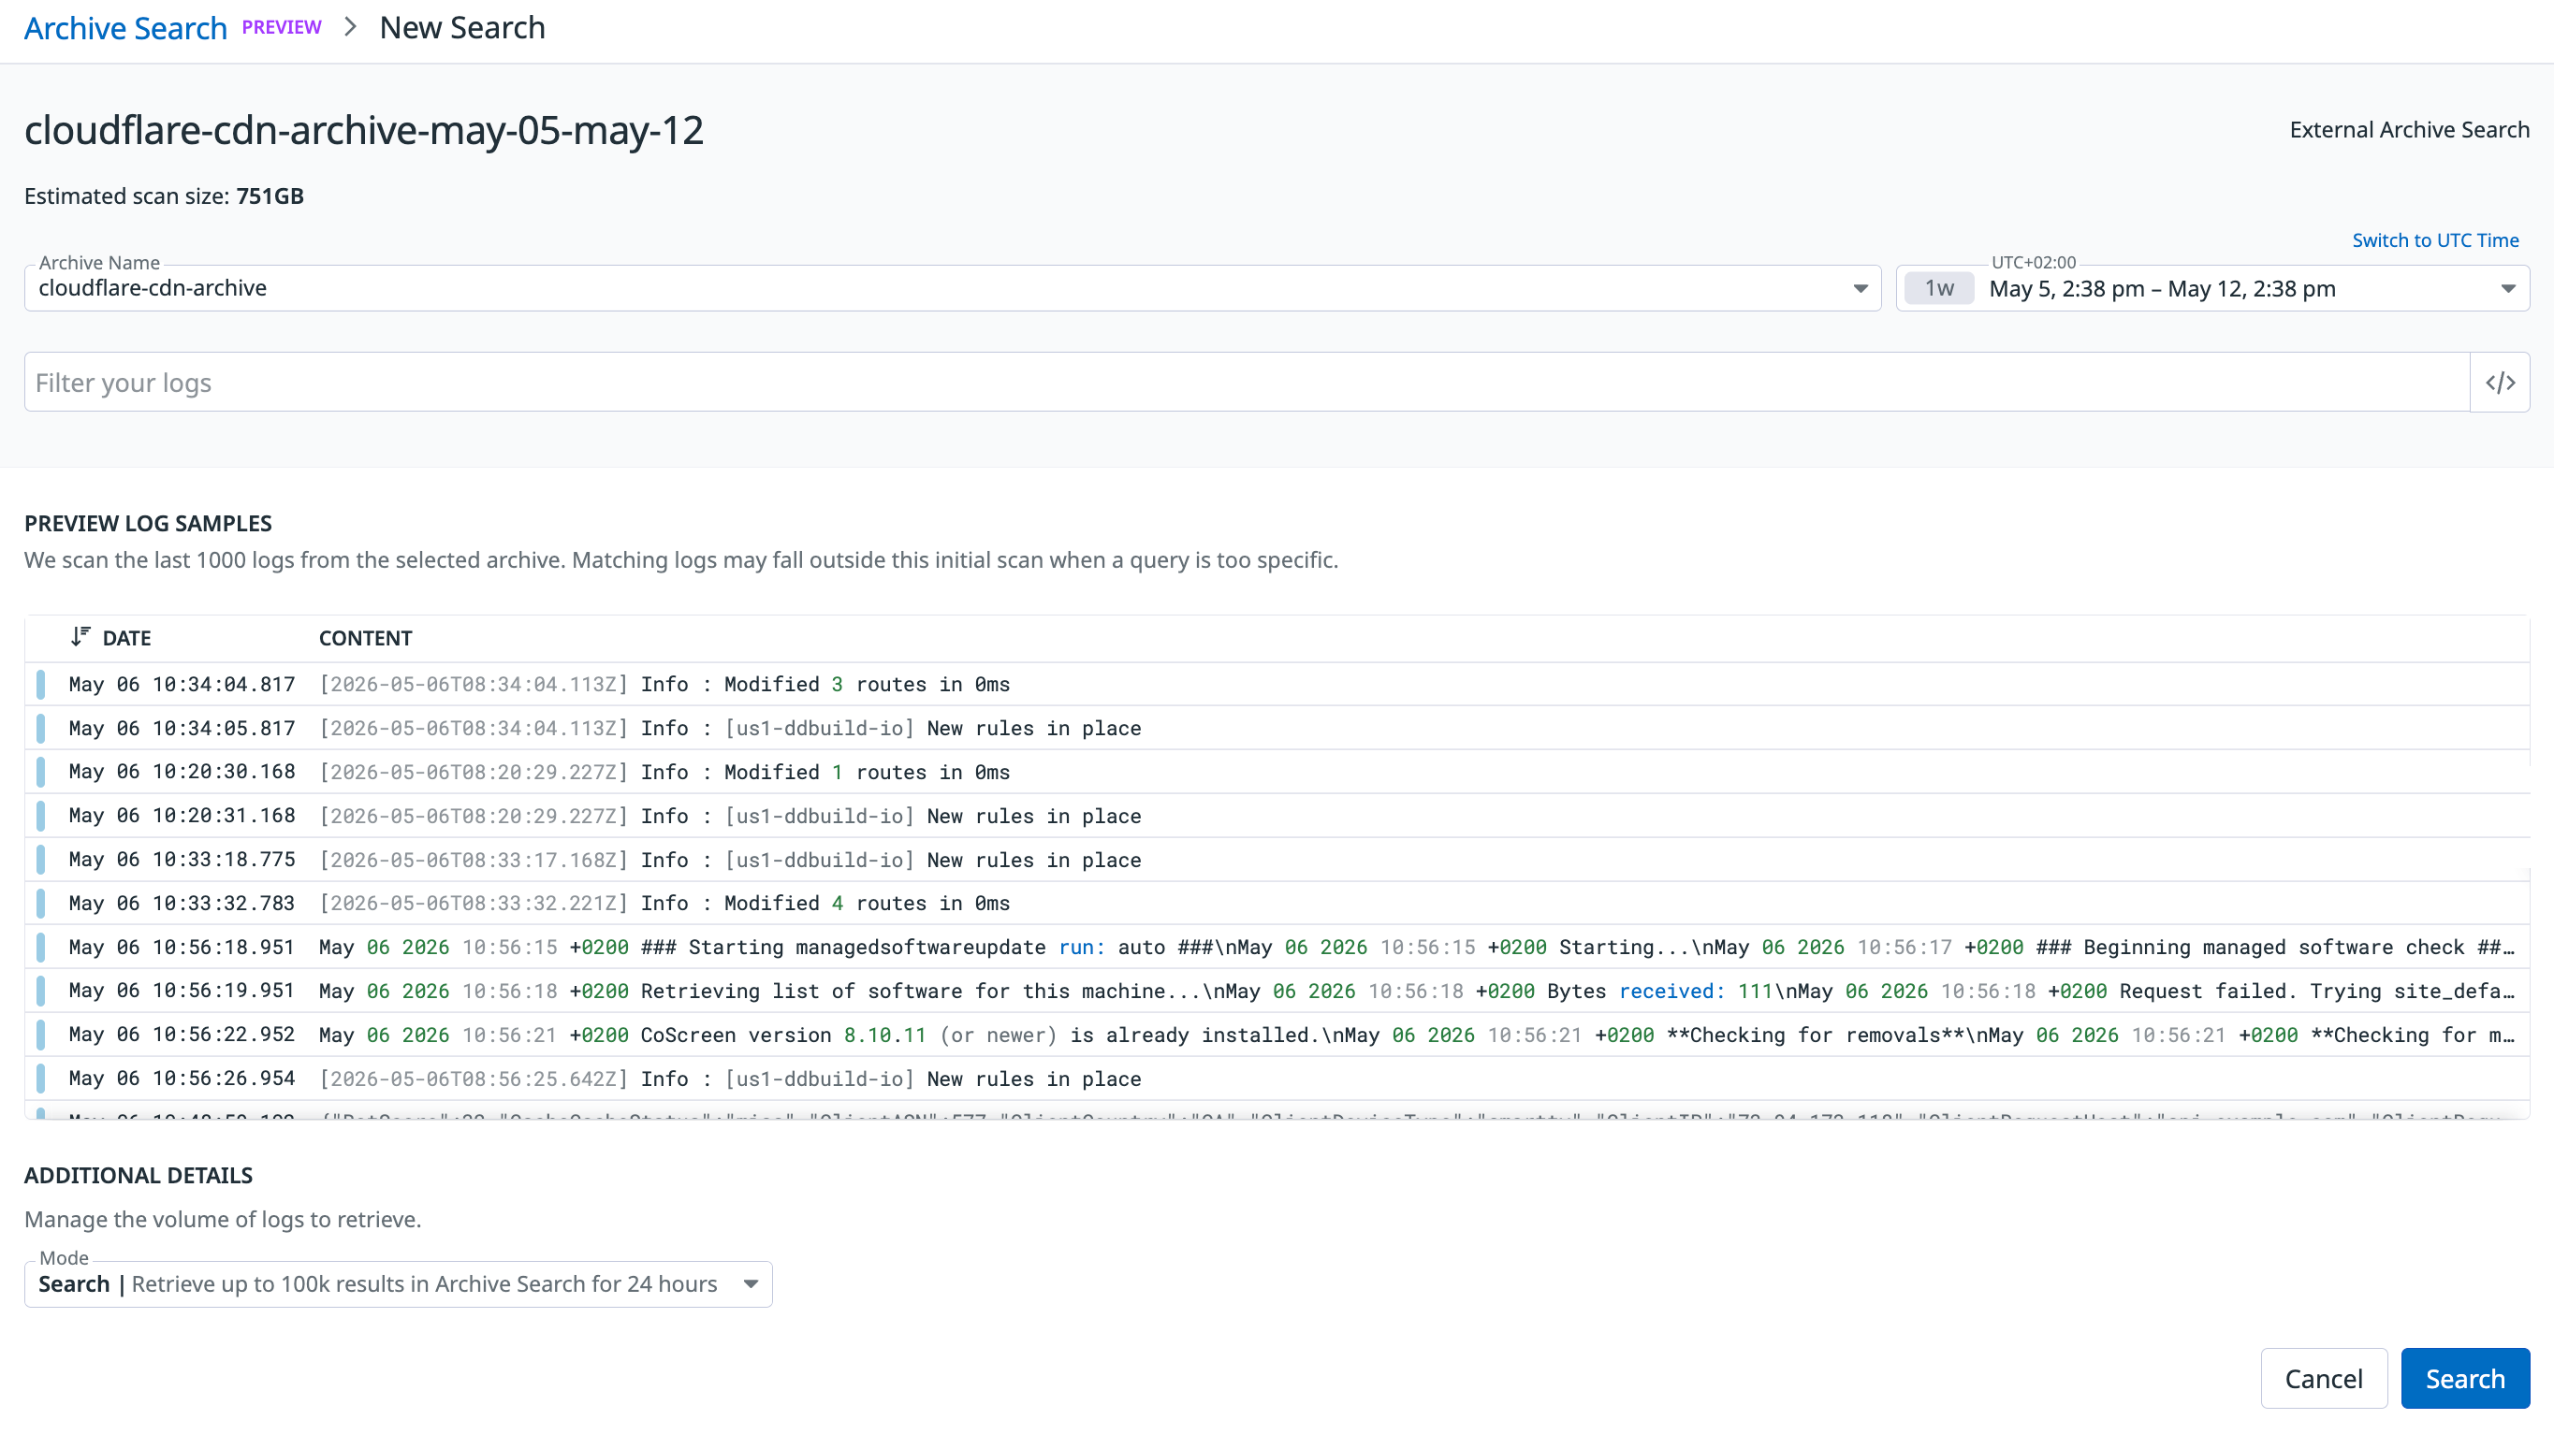Open log row dated 10:20:31.168

pos(1277,816)
